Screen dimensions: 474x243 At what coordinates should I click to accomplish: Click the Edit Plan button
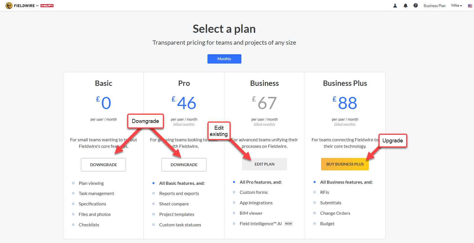pyautogui.click(x=265, y=164)
